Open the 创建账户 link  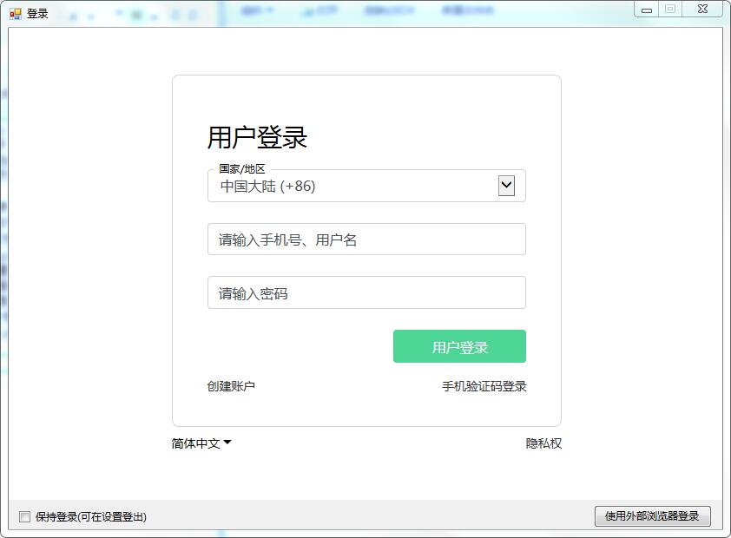coord(231,386)
